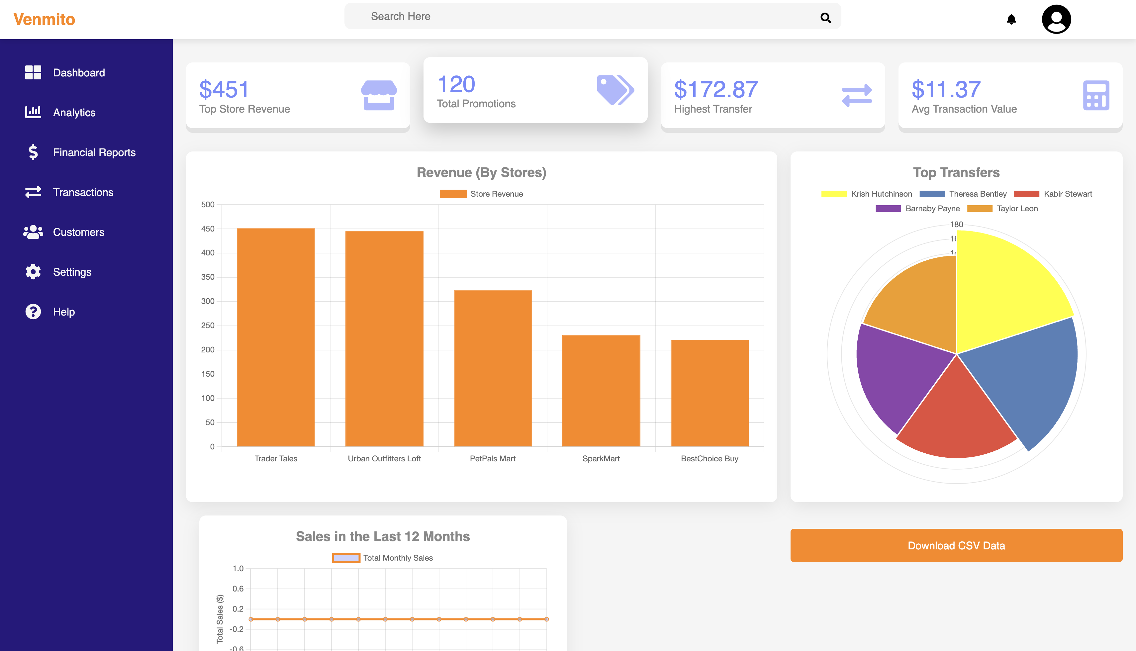Open notifications bell icon
Screen dimensions: 1136x651
point(1011,19)
